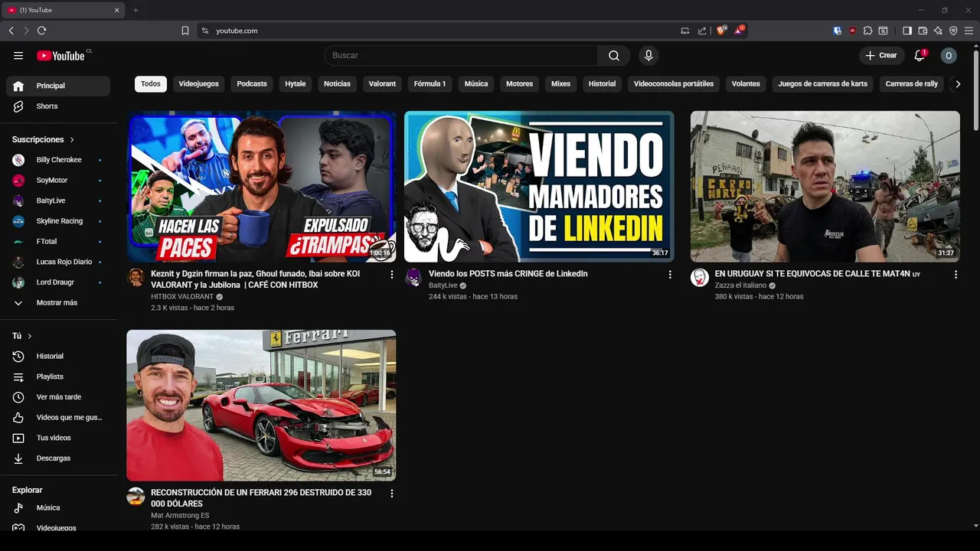Select Videoconsolas portátiles chip
The width and height of the screenshot is (980, 551).
coord(674,84)
